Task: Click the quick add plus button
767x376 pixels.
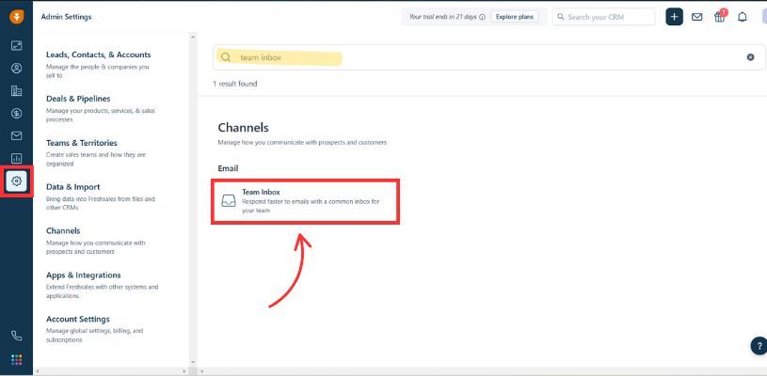Action: (x=674, y=17)
